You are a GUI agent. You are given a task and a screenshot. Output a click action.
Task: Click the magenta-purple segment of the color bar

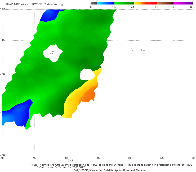tap(183, 3)
